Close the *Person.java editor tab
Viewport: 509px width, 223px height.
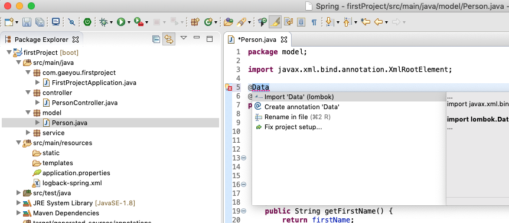click(x=283, y=40)
